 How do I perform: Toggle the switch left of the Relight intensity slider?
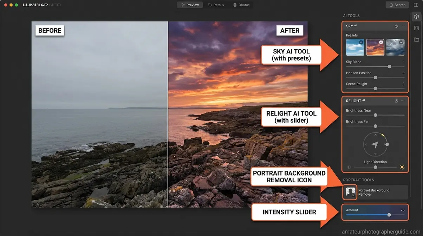click(349, 167)
